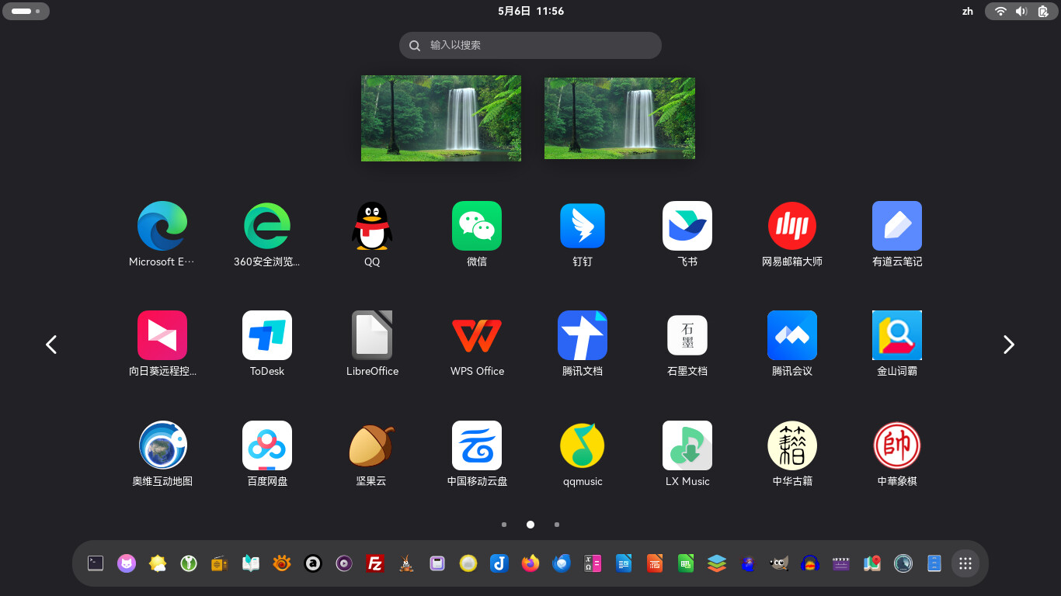Launch 腾讯会议 from the grid
The image size is (1061, 596).
pos(792,335)
